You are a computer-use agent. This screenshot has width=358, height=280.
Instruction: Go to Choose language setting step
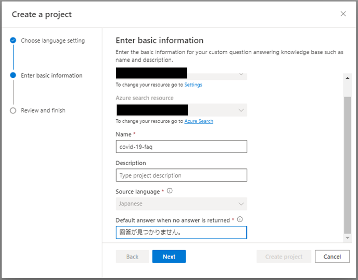(x=53, y=40)
